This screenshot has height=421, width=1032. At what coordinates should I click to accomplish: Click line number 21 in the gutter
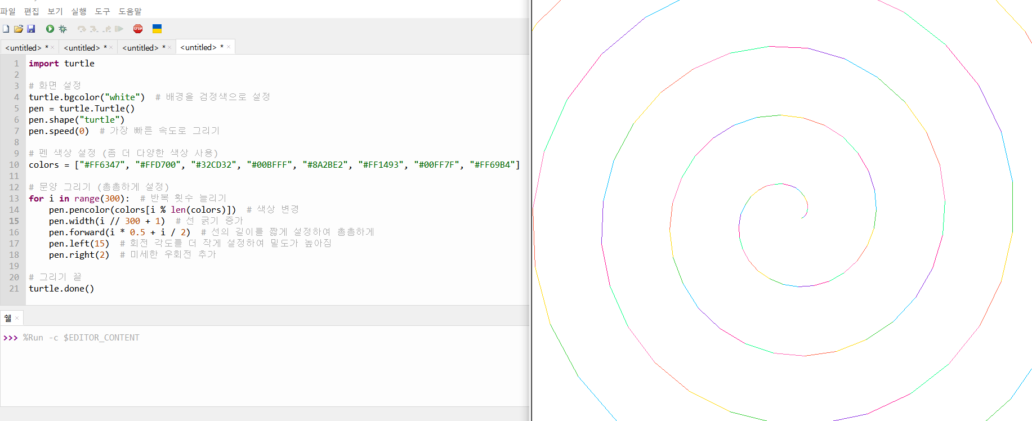coord(14,289)
